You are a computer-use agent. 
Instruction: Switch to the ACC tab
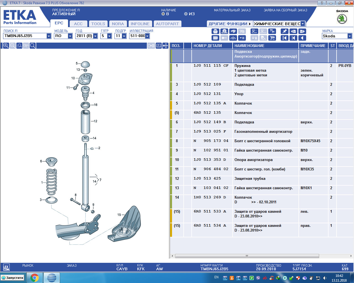click(78, 24)
